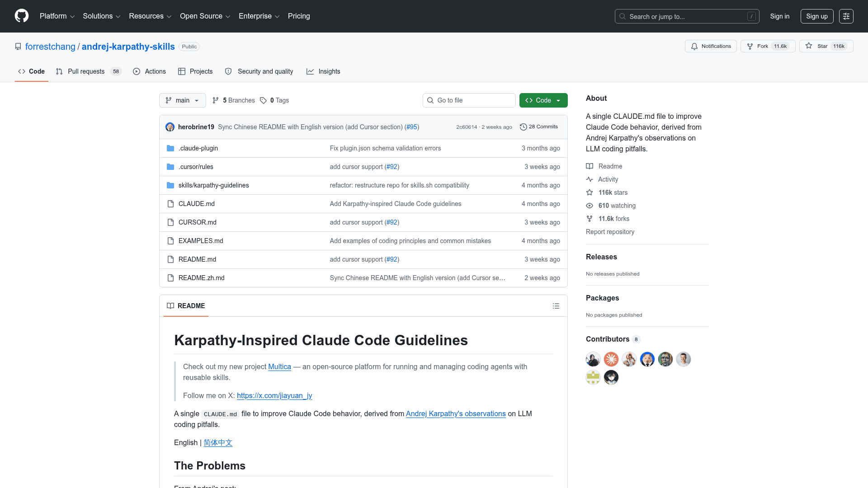The image size is (868, 488).
Task: Open the Activity link in About
Action: (x=602, y=179)
